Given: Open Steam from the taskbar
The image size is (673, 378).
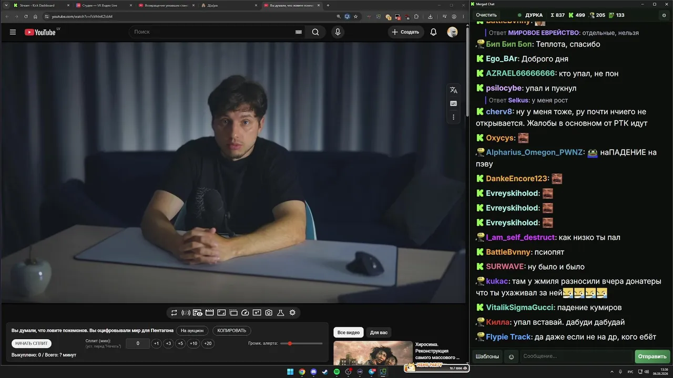Looking at the screenshot, I should click(325, 372).
